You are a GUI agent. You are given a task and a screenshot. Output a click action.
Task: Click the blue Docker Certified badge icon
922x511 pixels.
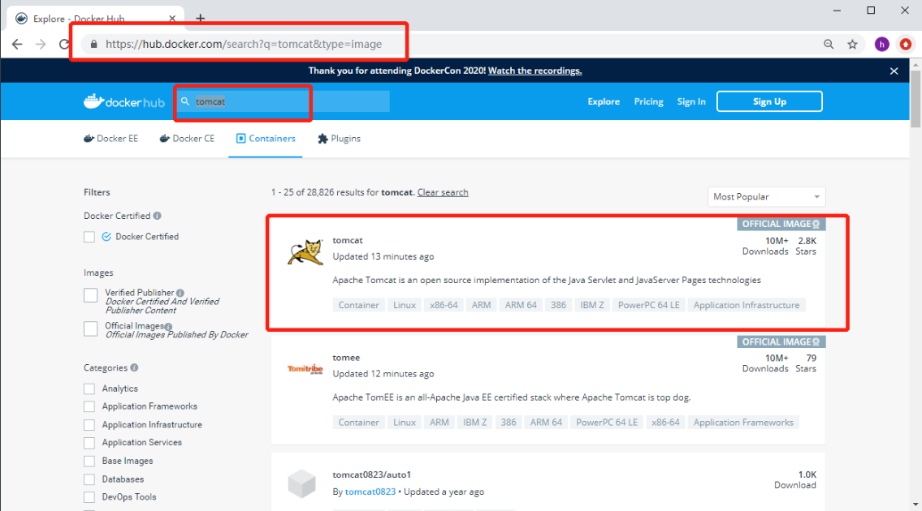(x=106, y=237)
